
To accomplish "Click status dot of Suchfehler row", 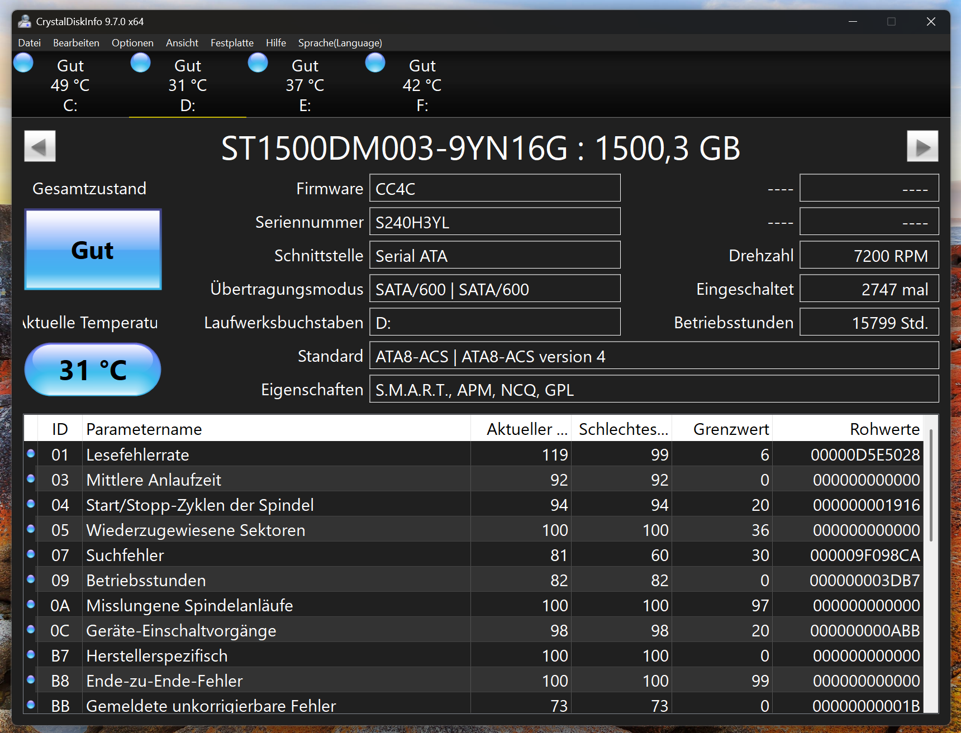I will click(31, 554).
